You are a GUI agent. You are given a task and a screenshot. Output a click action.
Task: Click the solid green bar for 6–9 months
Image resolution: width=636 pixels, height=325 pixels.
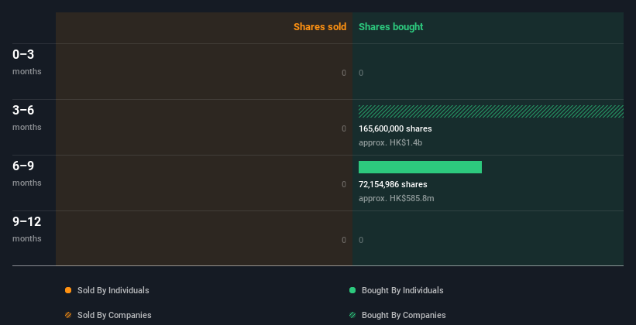coord(420,167)
